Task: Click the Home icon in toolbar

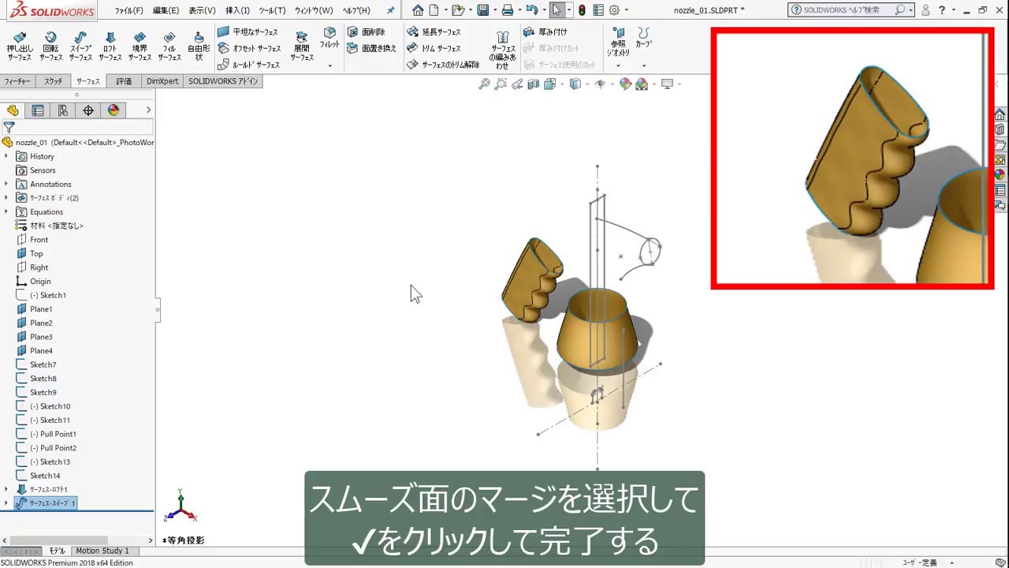Action: [x=418, y=10]
